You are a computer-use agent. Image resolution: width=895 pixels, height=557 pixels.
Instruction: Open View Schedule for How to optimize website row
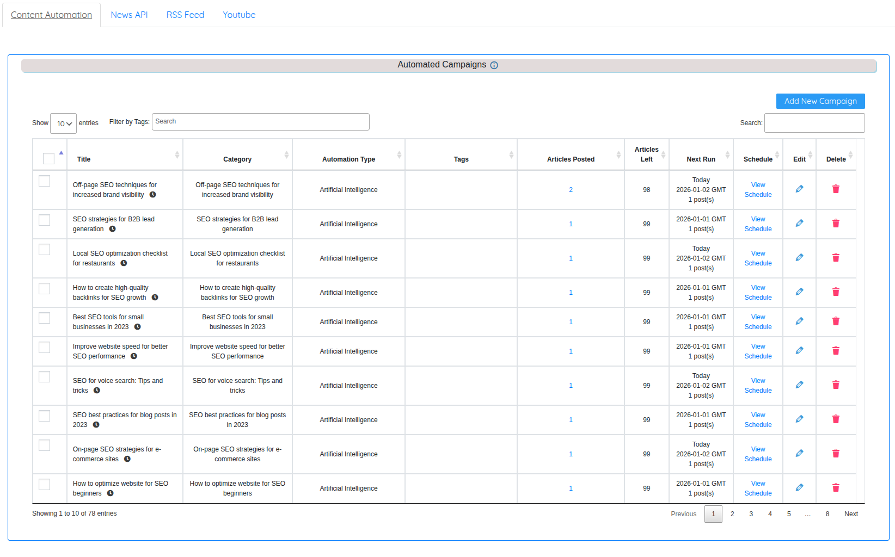coord(758,488)
